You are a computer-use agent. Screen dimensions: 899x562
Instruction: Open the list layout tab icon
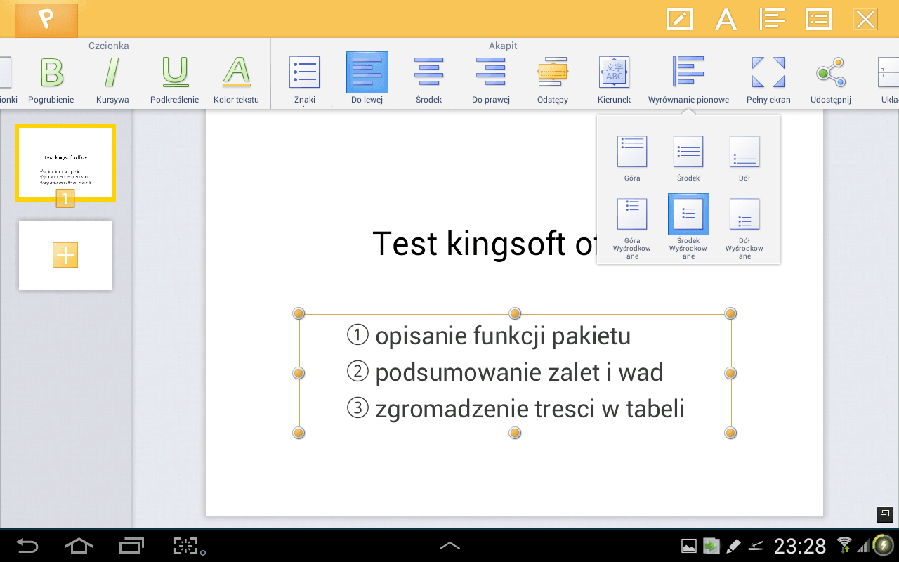click(x=819, y=19)
